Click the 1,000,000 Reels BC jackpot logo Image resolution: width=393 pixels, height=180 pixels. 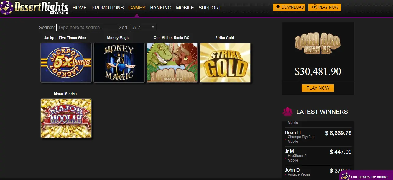[318, 44]
